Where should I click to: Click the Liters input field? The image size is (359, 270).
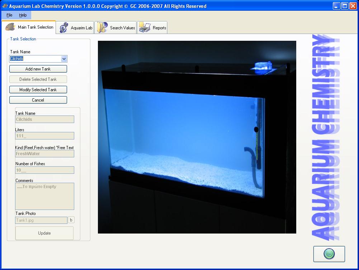(44, 136)
